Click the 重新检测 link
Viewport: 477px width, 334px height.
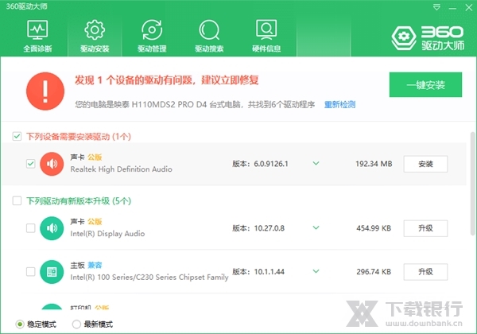(339, 105)
